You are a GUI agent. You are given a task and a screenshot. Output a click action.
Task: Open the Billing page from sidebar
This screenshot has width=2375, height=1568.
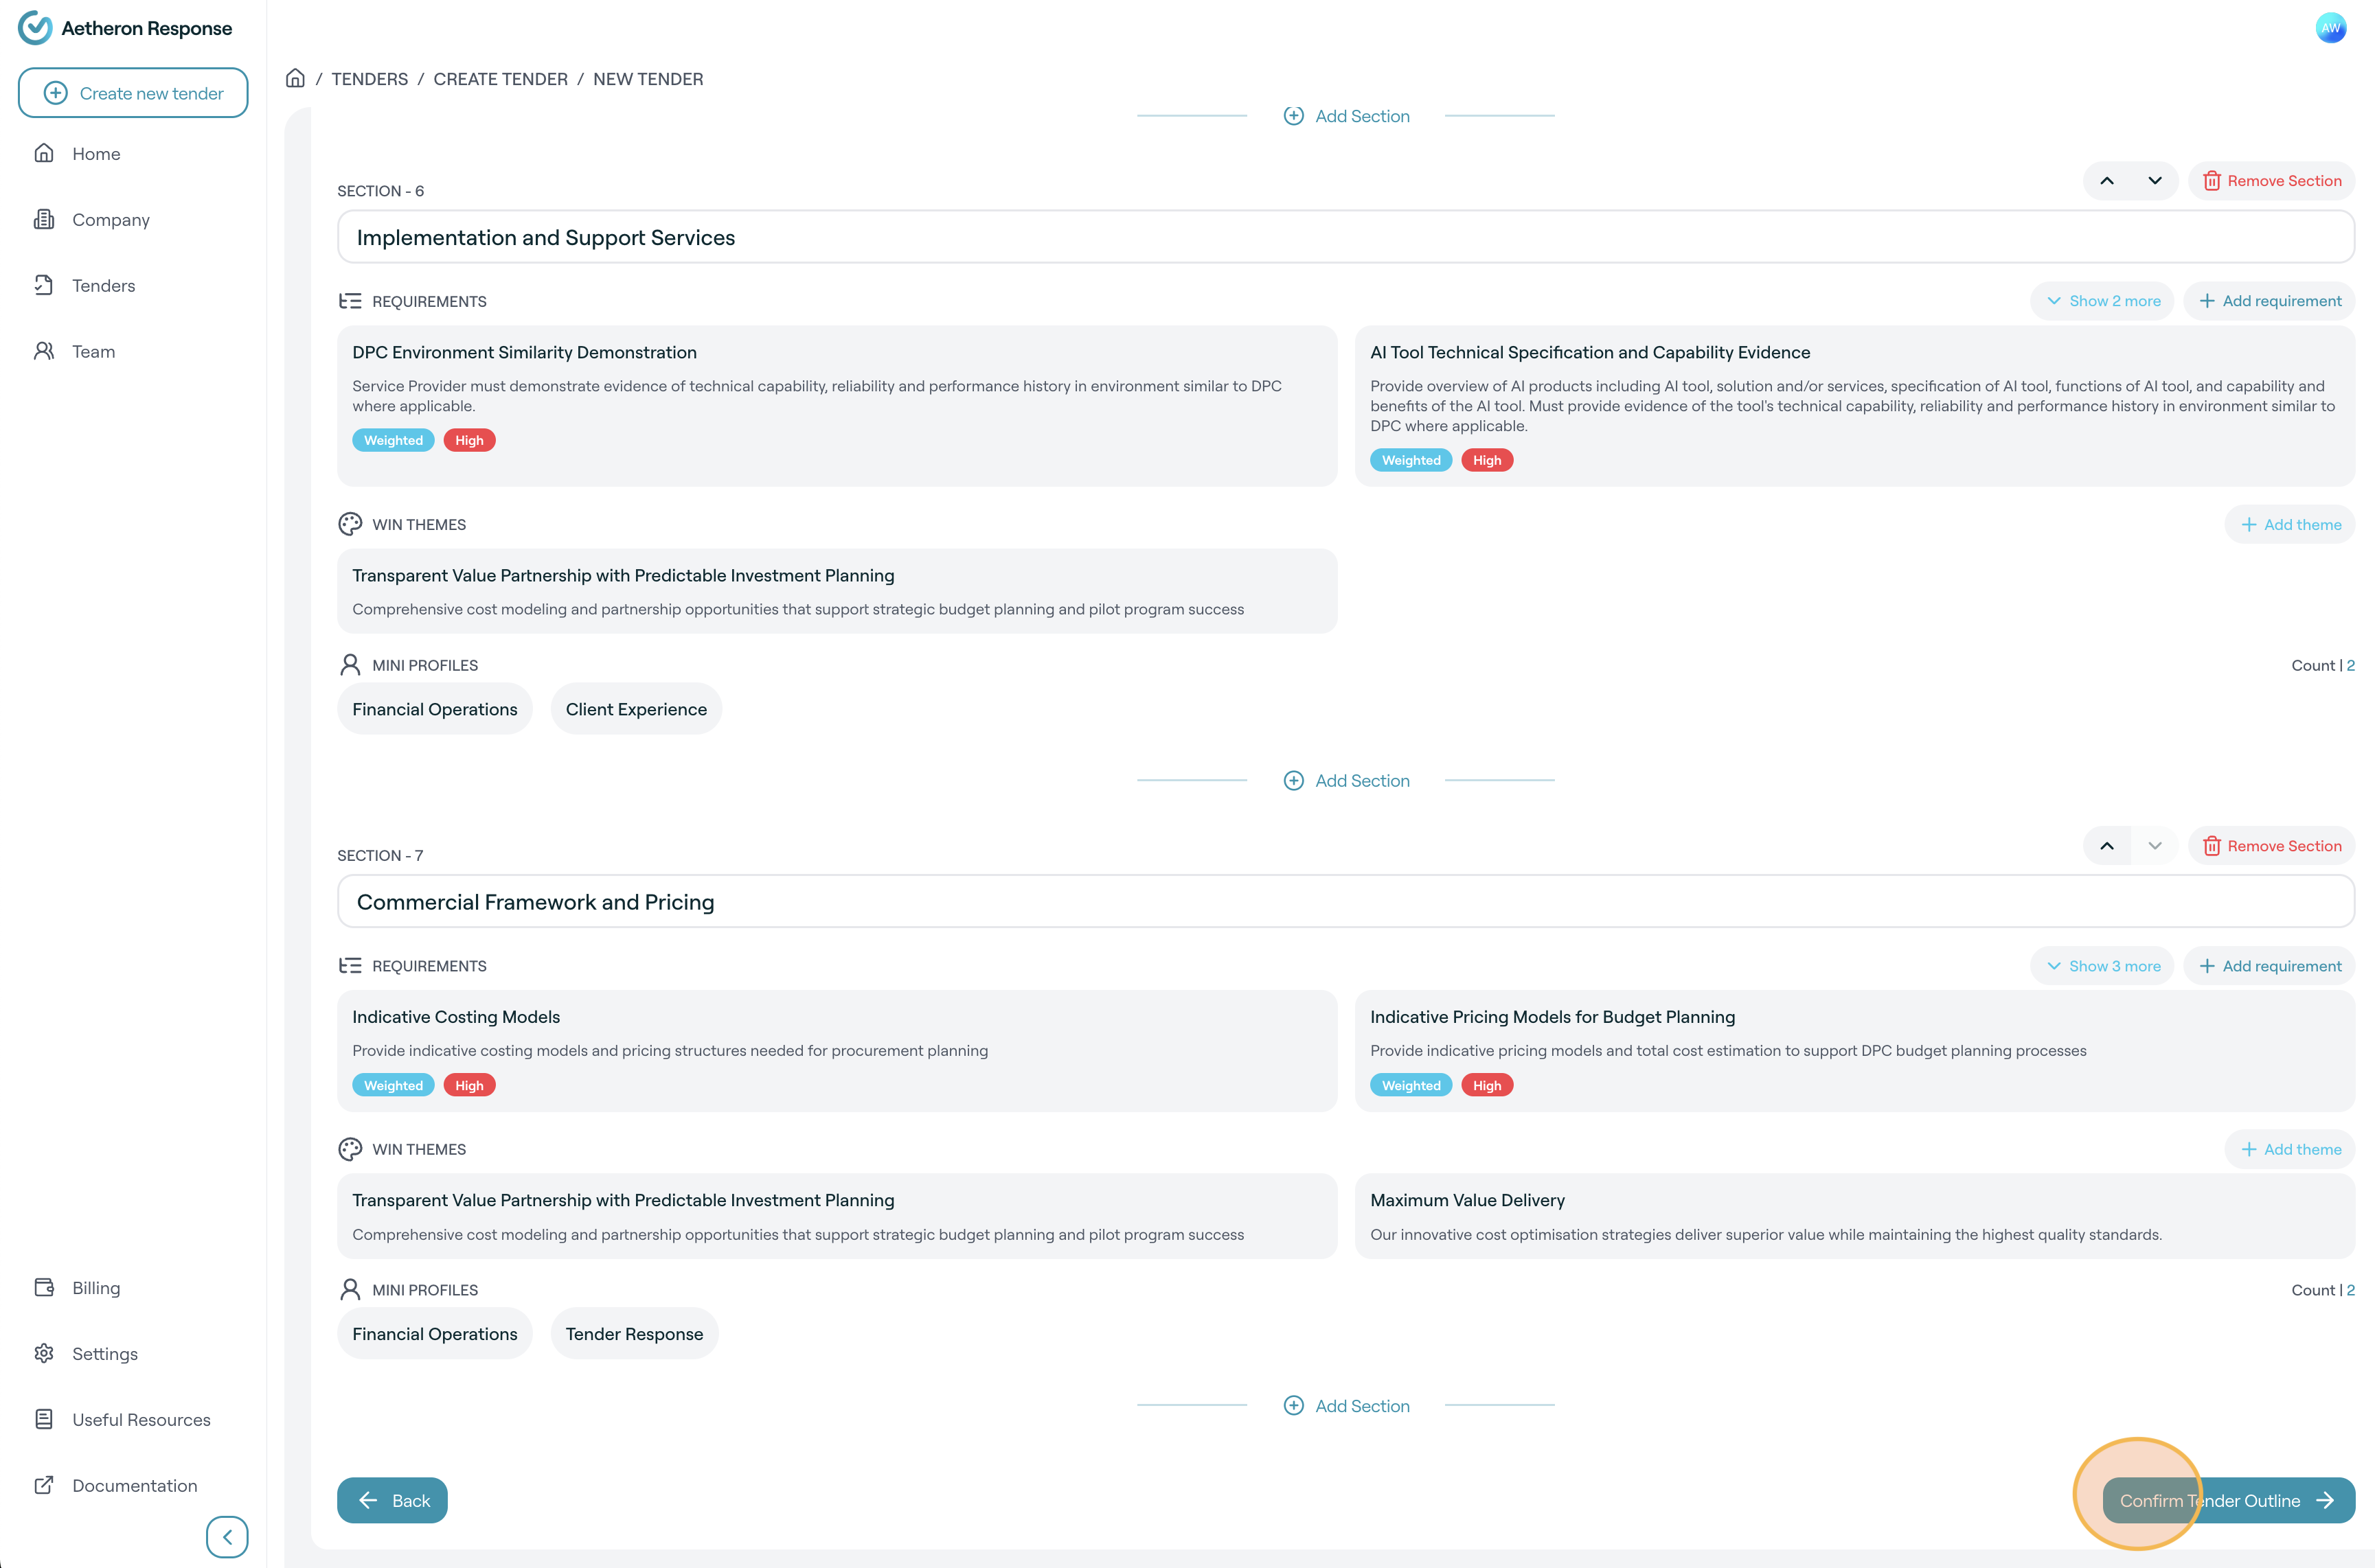pos(96,1287)
